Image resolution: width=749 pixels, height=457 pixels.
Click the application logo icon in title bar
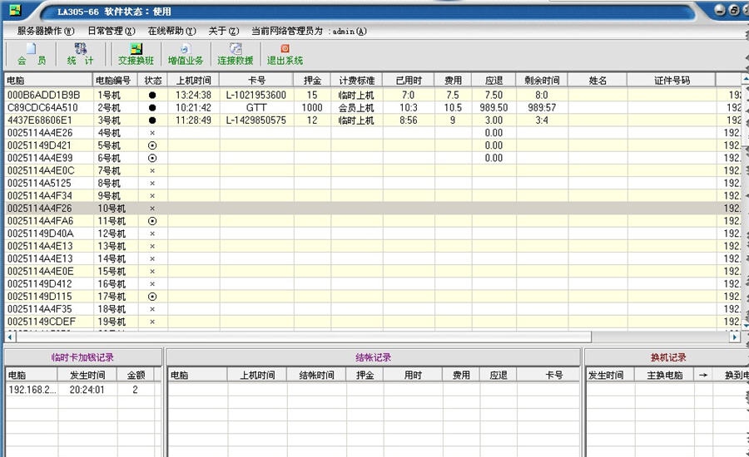tap(15, 9)
